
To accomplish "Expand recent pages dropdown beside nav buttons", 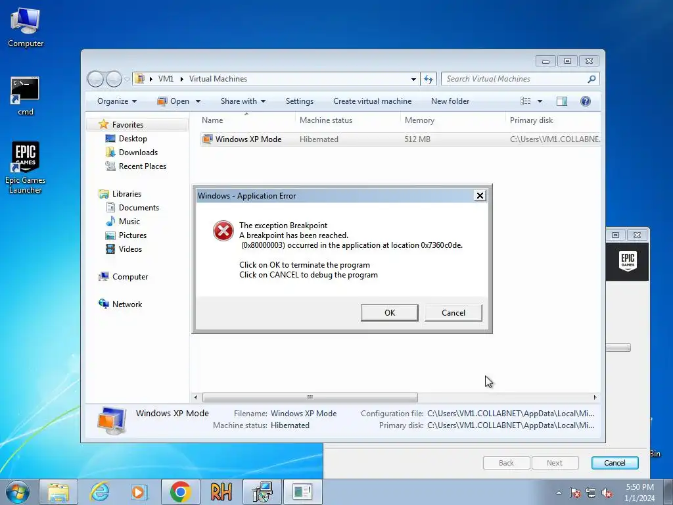I will 127,80.
